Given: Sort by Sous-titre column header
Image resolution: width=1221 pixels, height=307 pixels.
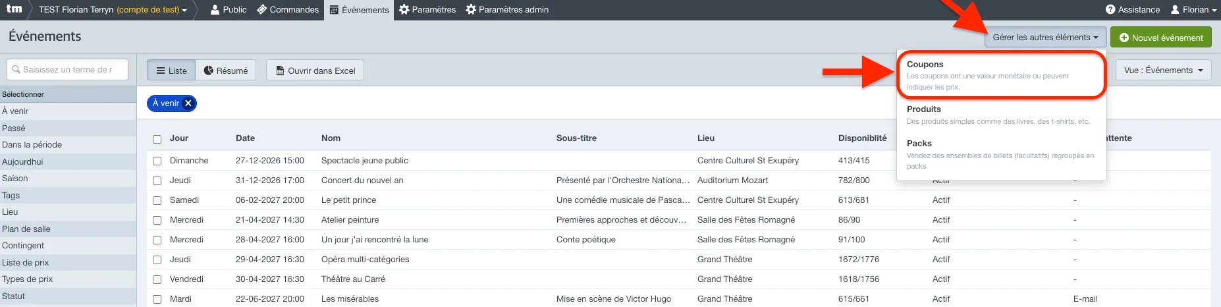Looking at the screenshot, I should coord(576,138).
